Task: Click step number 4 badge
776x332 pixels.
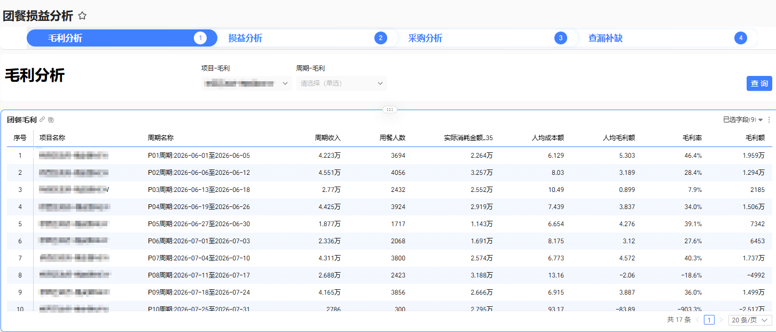Action: (740, 38)
